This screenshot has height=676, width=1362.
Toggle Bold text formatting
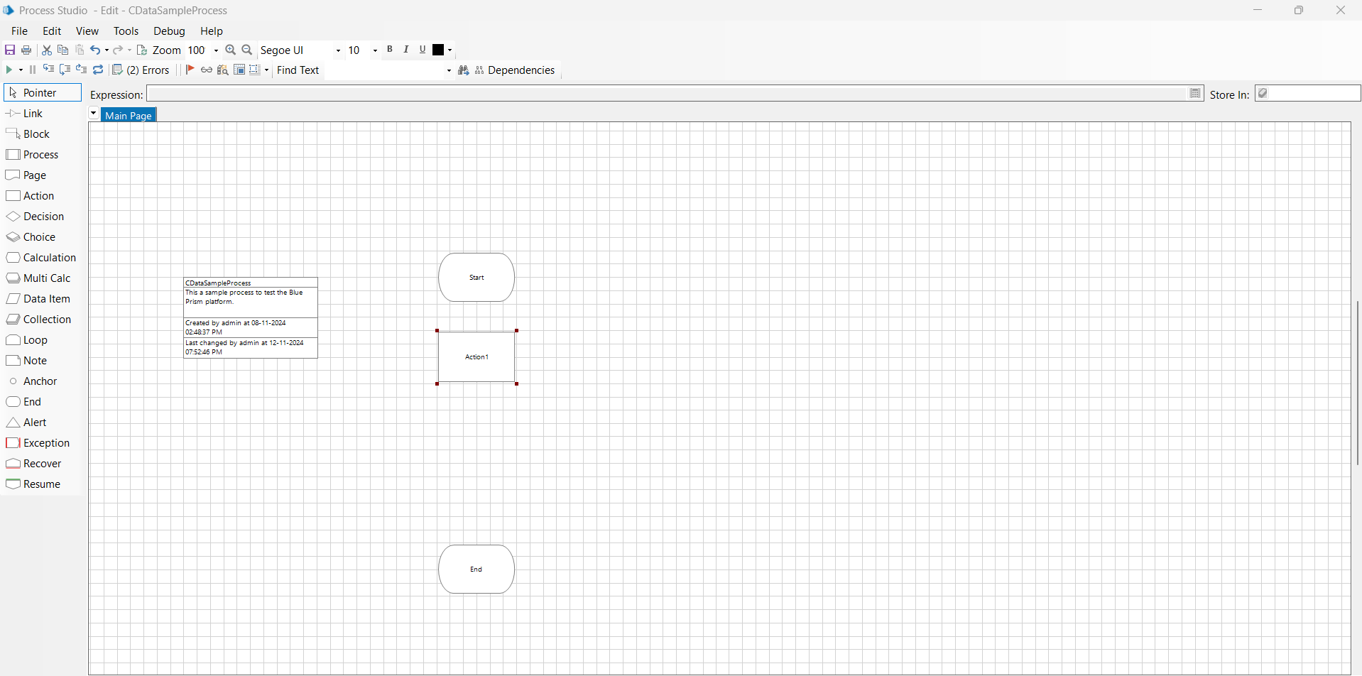point(389,50)
